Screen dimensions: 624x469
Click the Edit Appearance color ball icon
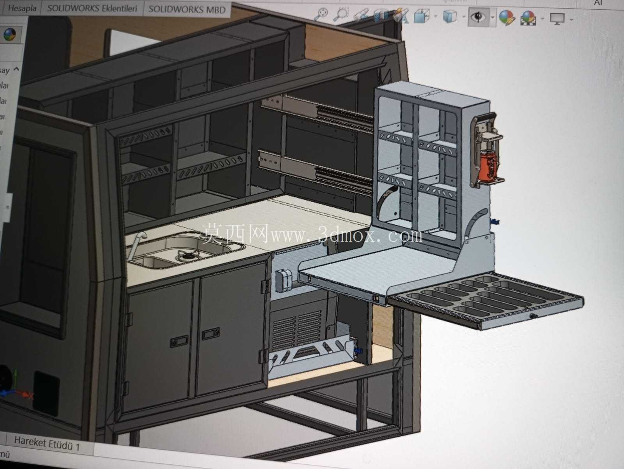click(507, 18)
